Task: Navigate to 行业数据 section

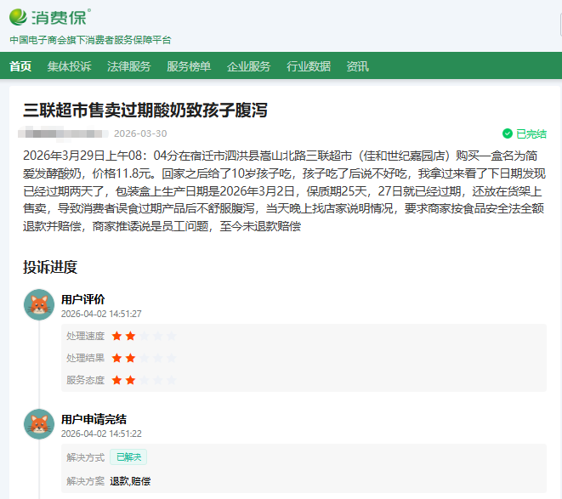Action: 309,66
